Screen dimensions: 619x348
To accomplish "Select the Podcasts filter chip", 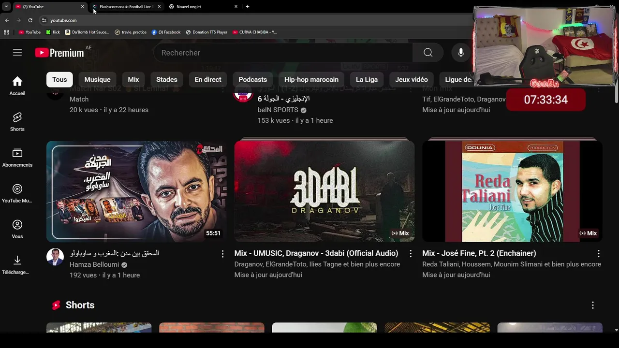I will 252,80.
